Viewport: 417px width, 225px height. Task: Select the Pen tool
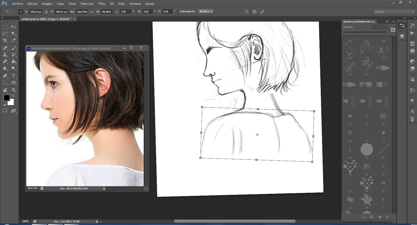(5, 76)
